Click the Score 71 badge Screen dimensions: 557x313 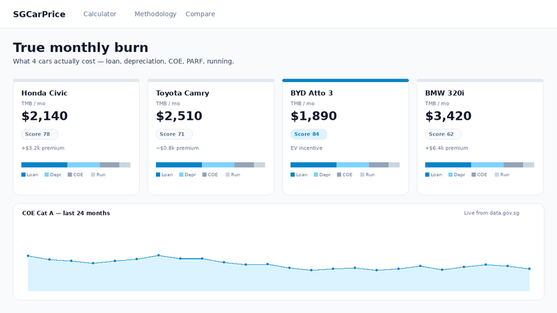(174, 134)
